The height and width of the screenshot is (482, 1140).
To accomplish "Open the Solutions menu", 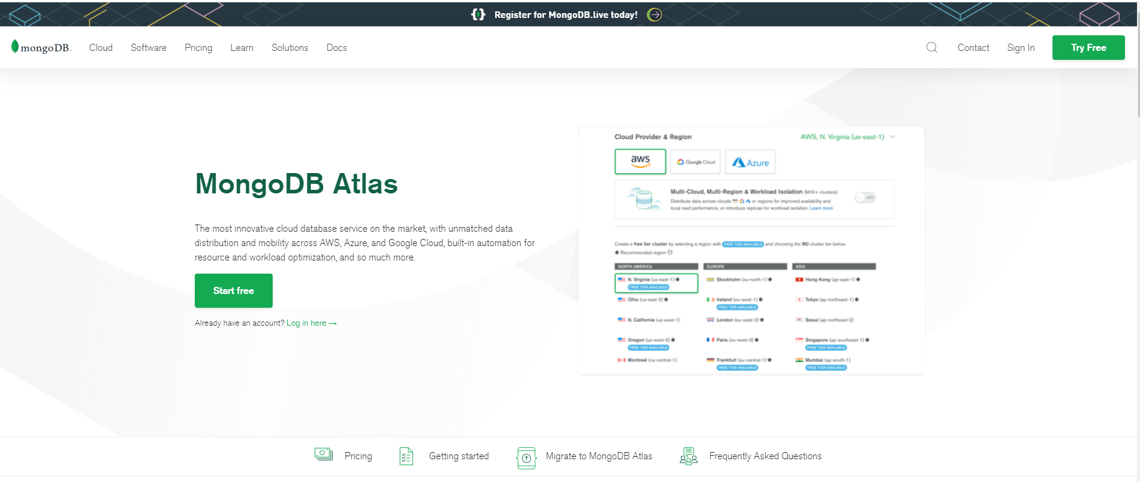I will click(x=290, y=48).
